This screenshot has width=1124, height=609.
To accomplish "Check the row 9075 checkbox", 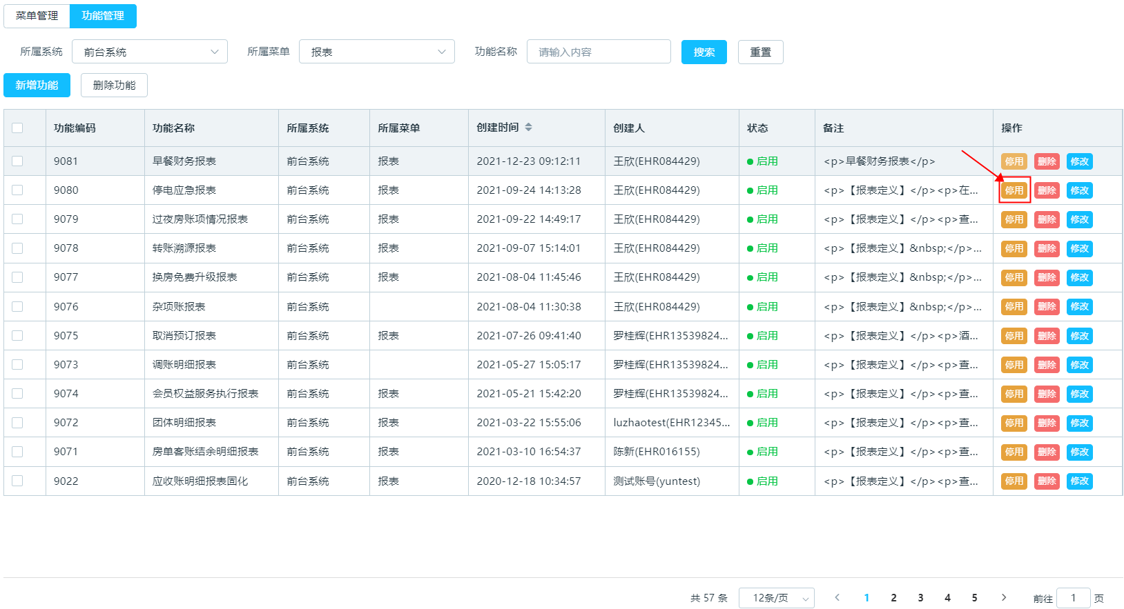I will (x=17, y=335).
